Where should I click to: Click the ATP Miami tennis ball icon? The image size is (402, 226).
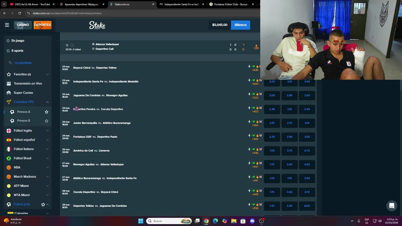[9, 186]
